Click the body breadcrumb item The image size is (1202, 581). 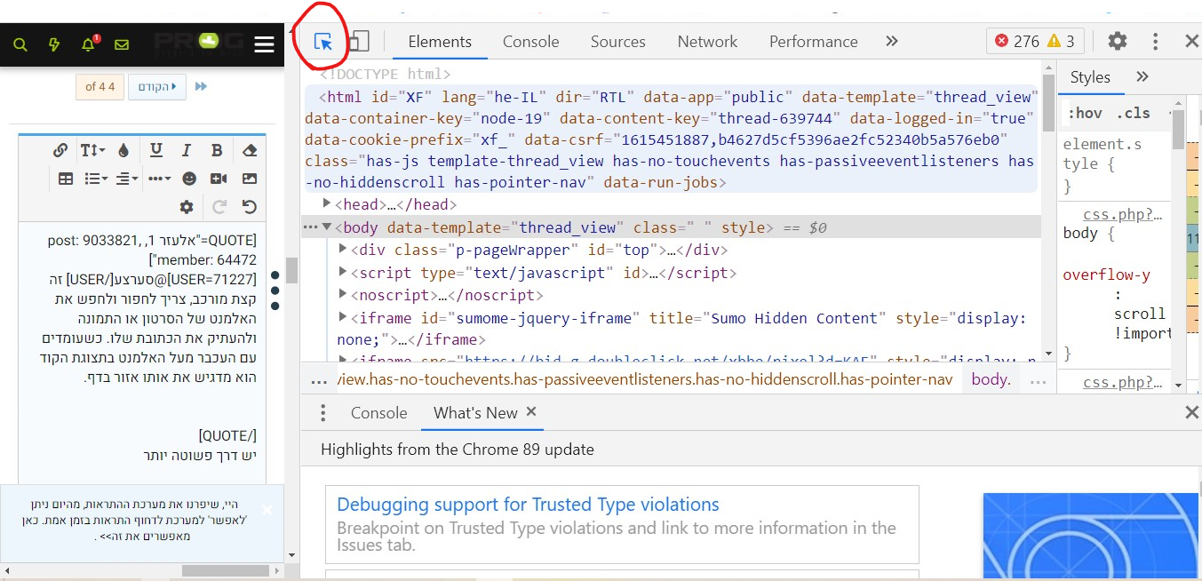pos(991,379)
